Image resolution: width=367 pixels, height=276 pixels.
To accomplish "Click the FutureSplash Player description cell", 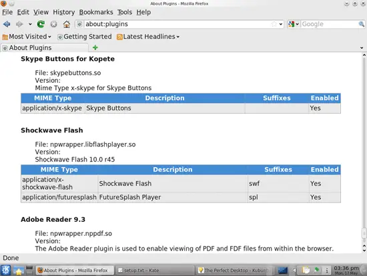I will (x=173, y=197).
